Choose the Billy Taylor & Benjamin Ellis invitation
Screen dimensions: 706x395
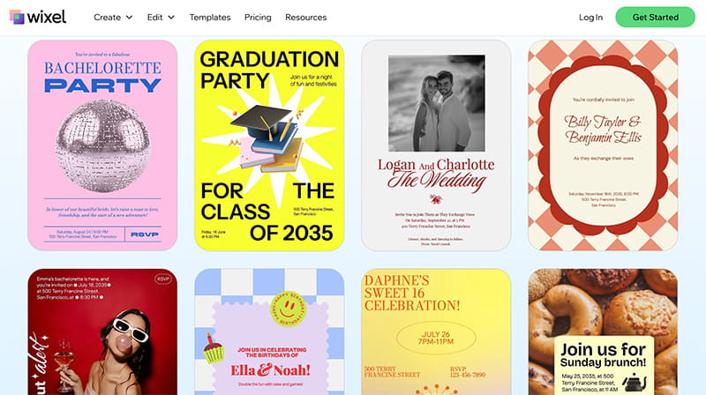click(x=603, y=145)
